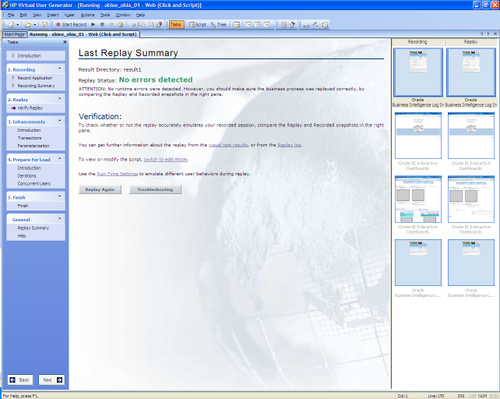Viewport: 500px width, 399px height.
Task: Select first Recording snapshot thumbnail
Action: 417,72
